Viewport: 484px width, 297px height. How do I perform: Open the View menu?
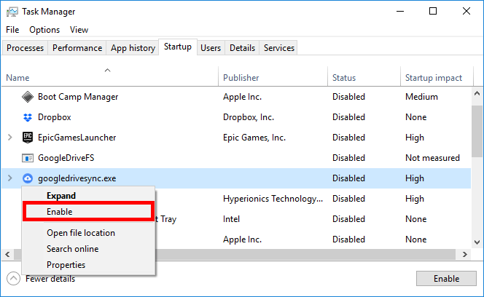click(x=79, y=30)
